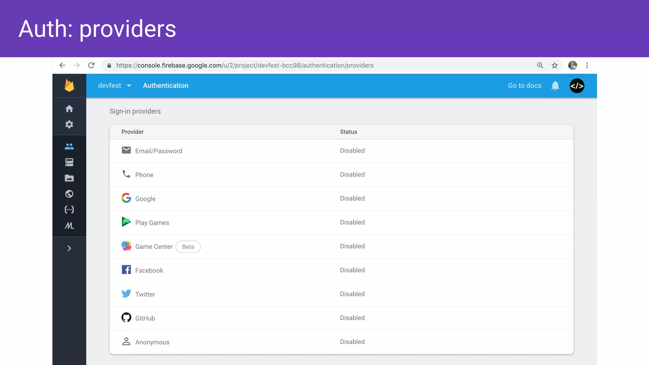Open the ML Kit icon in sidebar

coord(69,226)
